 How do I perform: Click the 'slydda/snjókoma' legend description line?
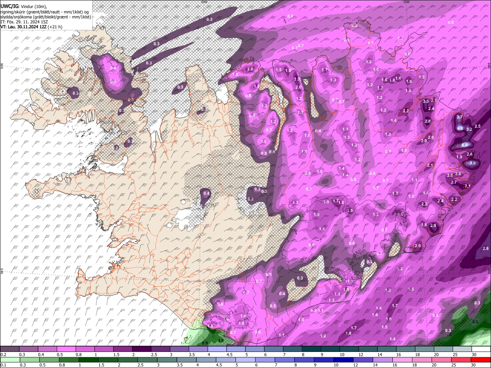(46, 17)
